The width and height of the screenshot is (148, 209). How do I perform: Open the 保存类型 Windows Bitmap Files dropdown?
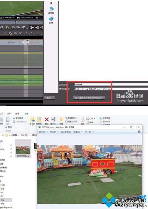[111, 89]
